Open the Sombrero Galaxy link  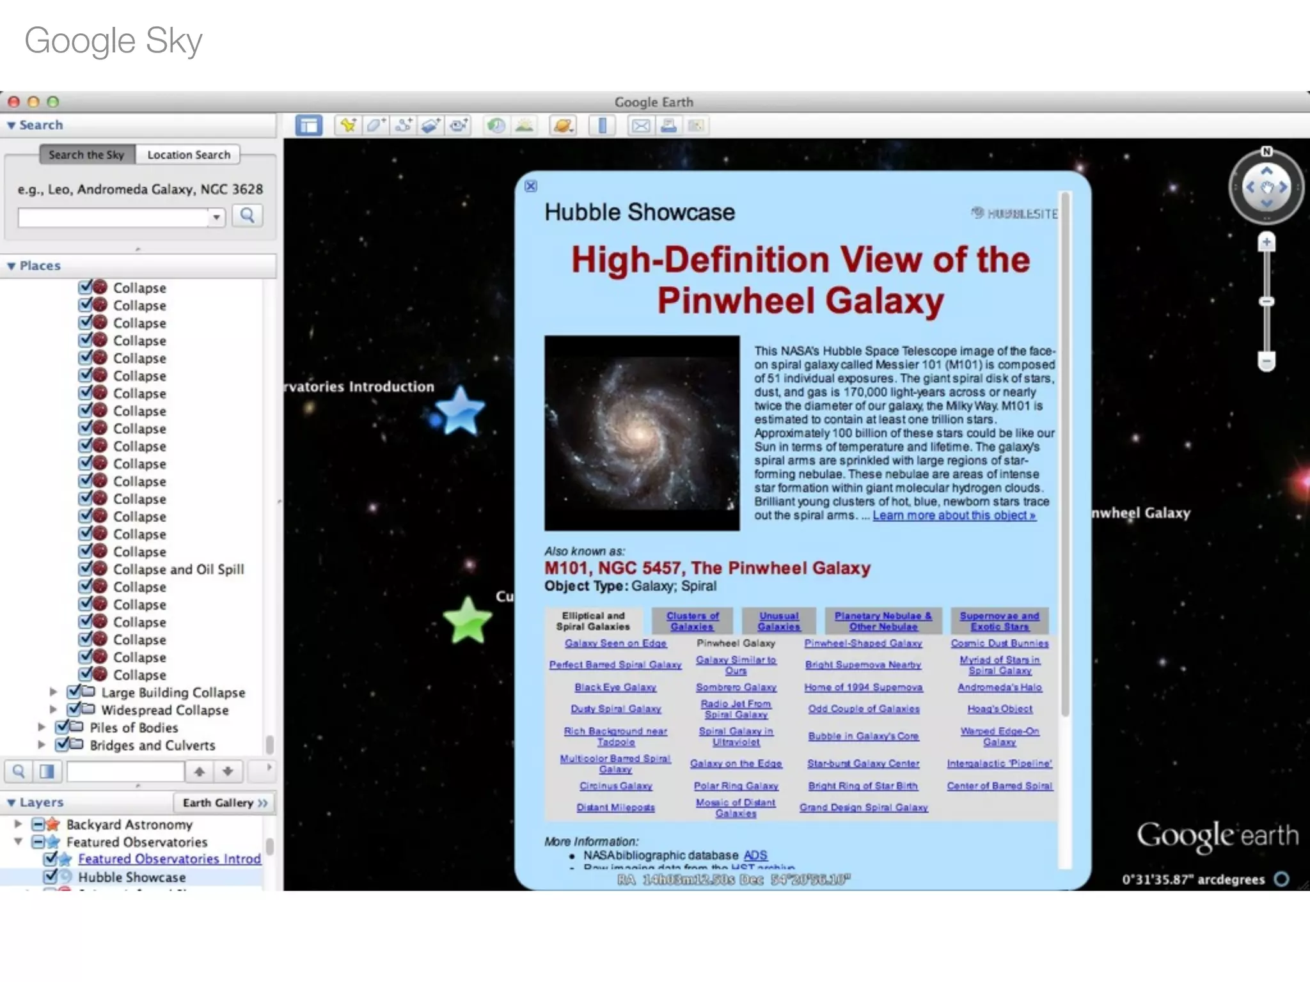coord(736,687)
